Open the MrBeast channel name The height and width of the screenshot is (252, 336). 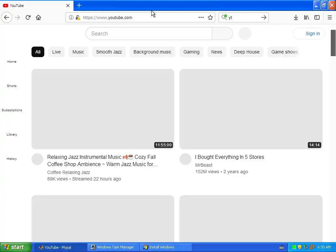pyautogui.click(x=203, y=165)
